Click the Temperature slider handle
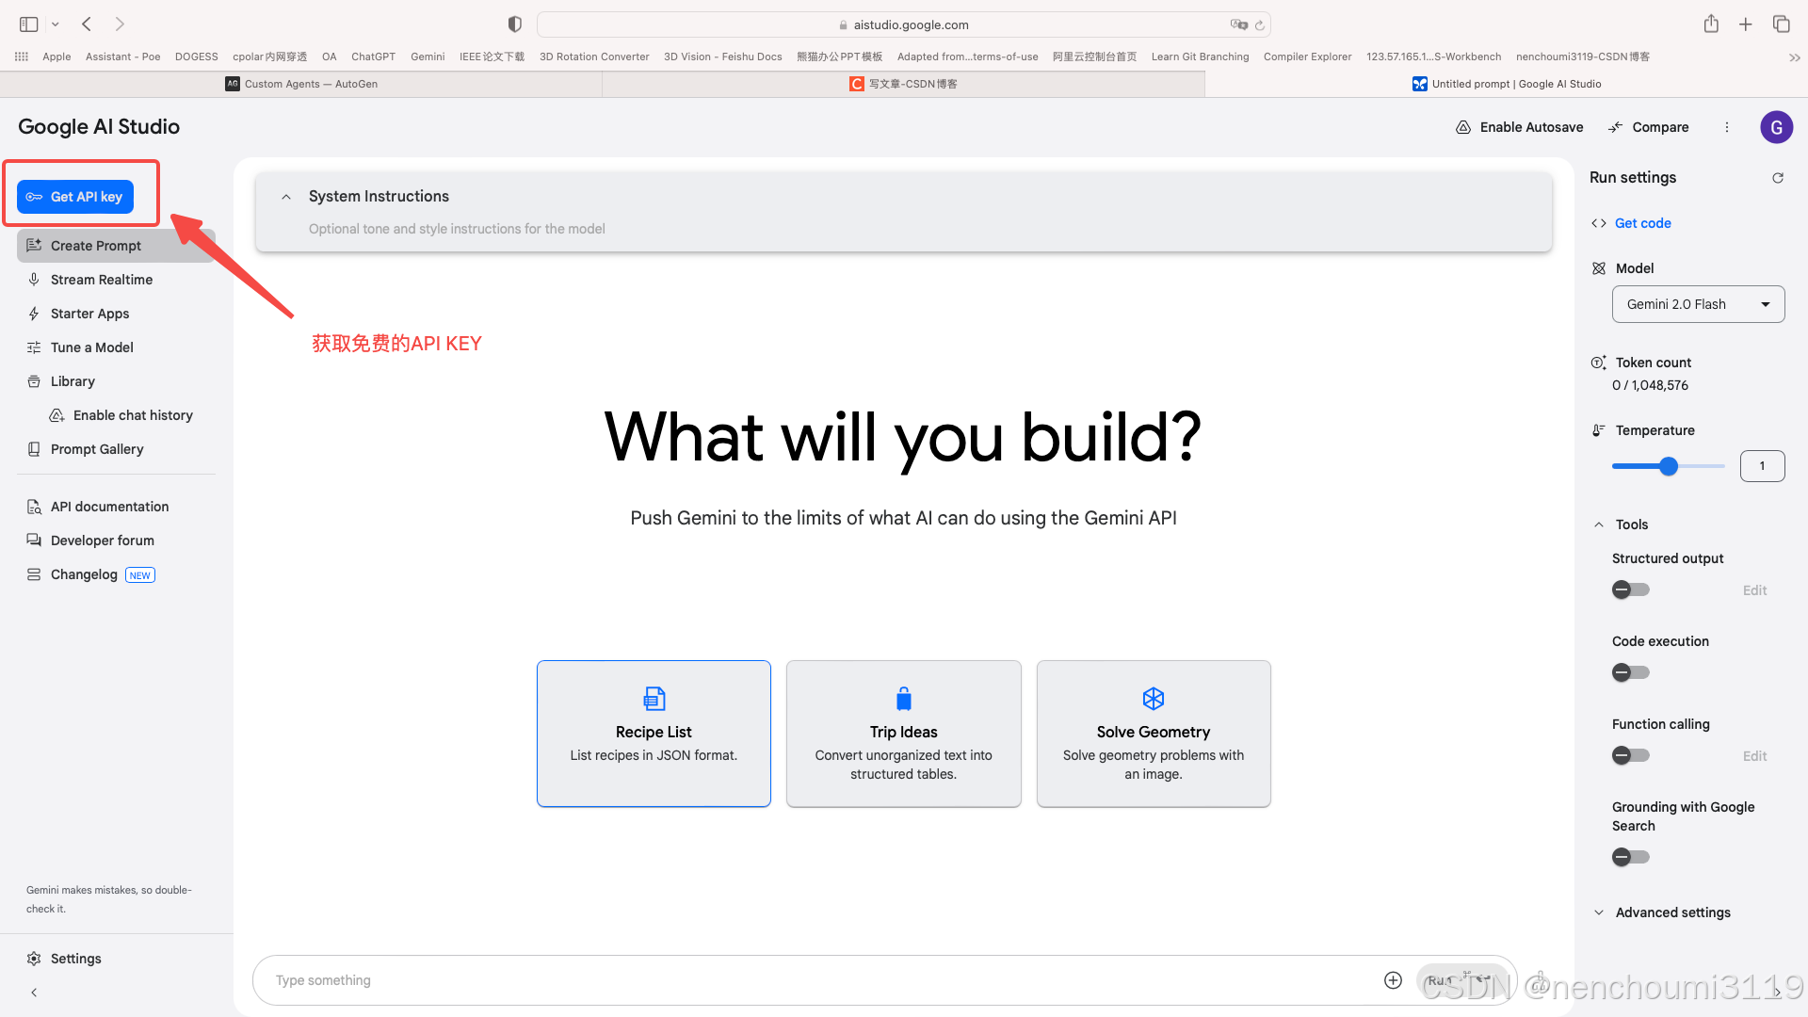Screen dimensions: 1808x1017 [x=1669, y=466]
